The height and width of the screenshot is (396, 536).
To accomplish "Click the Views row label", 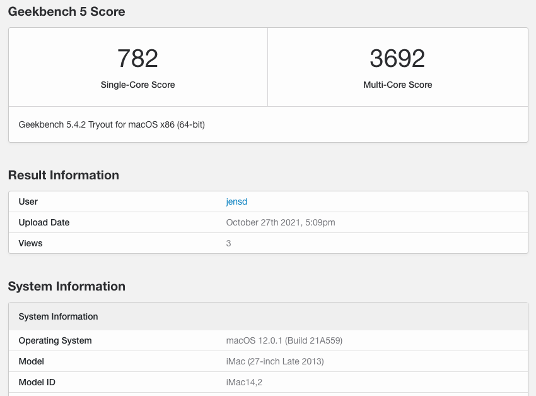I will pos(31,243).
